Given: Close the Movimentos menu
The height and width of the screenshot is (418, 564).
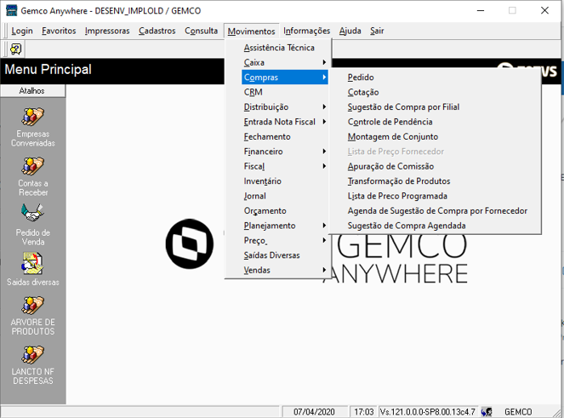Looking at the screenshot, I should click(251, 31).
